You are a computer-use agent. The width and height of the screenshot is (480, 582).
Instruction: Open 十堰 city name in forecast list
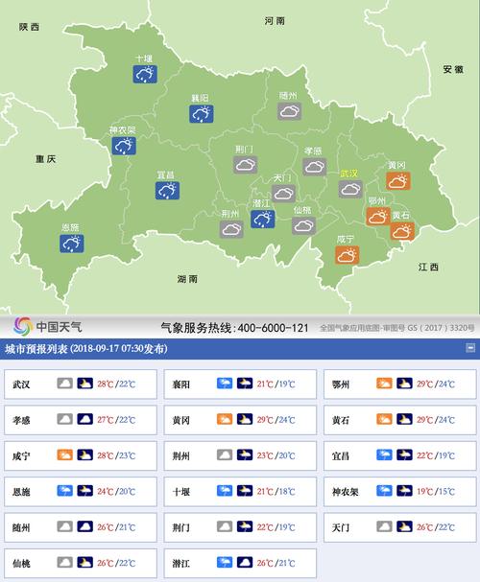[180, 492]
